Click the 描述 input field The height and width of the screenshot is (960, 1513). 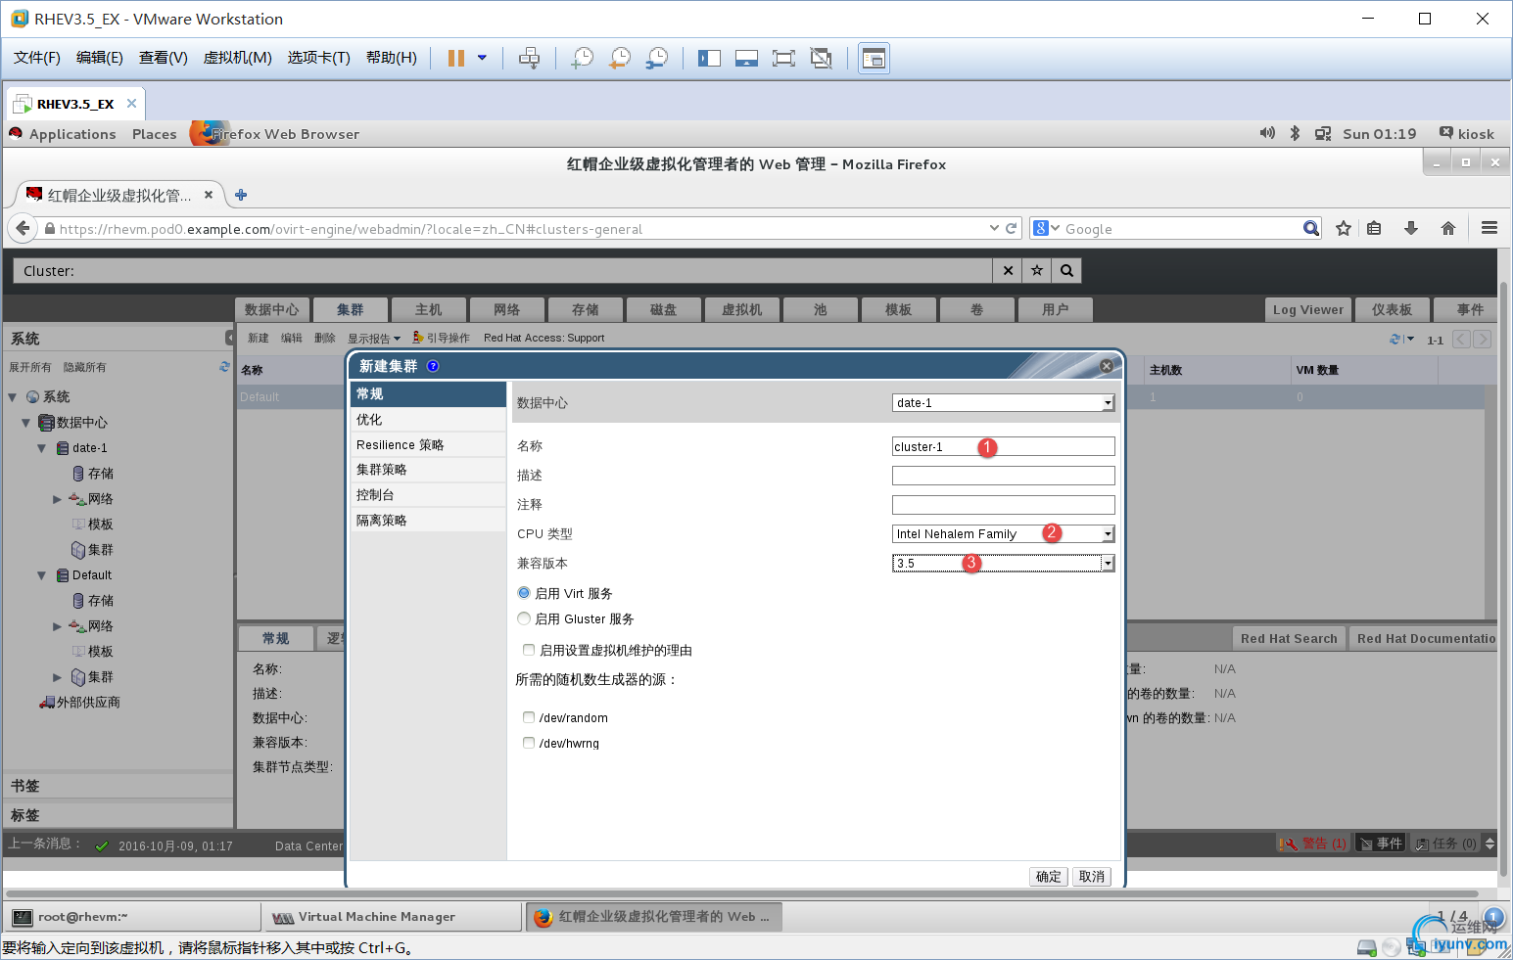[x=1004, y=476]
